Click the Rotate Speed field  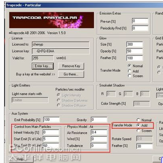click(145, 139)
